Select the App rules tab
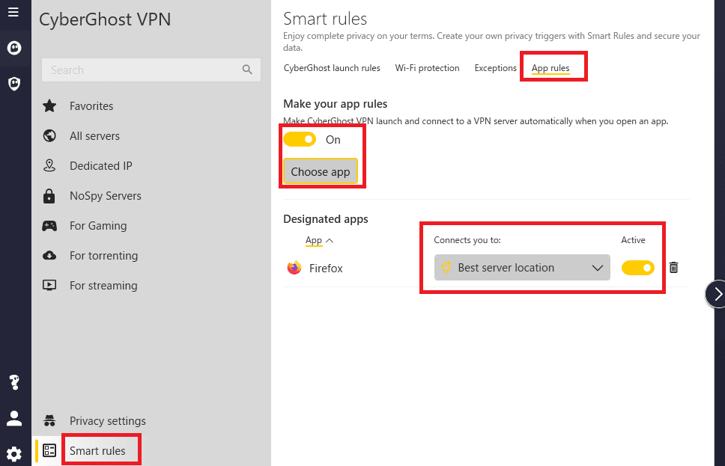 tap(550, 68)
